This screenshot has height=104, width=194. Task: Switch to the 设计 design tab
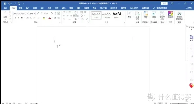(x=42, y=8)
